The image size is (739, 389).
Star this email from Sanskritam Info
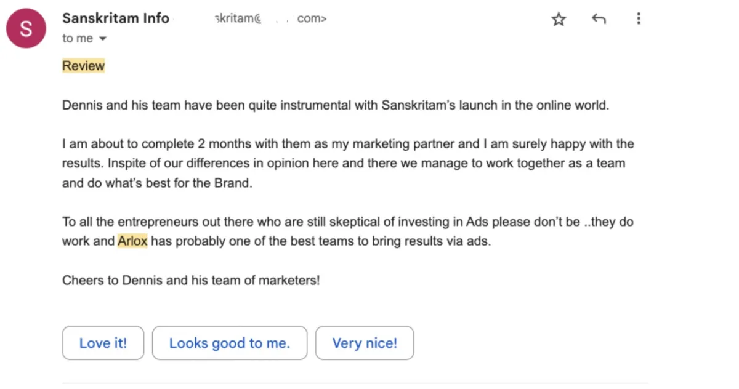tap(559, 20)
